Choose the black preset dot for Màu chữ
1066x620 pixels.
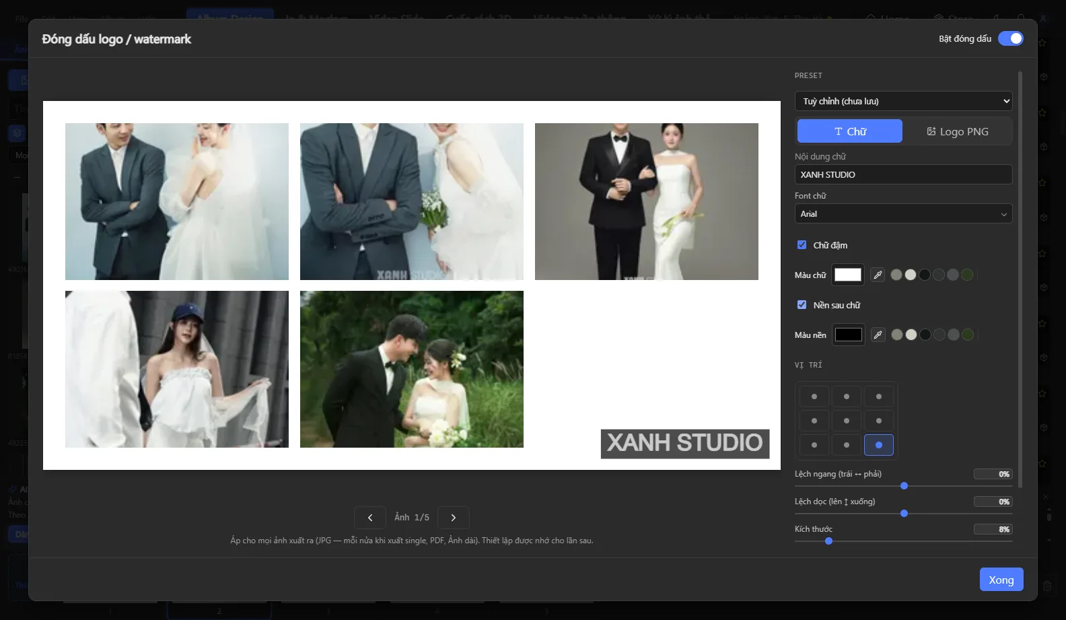tap(925, 275)
